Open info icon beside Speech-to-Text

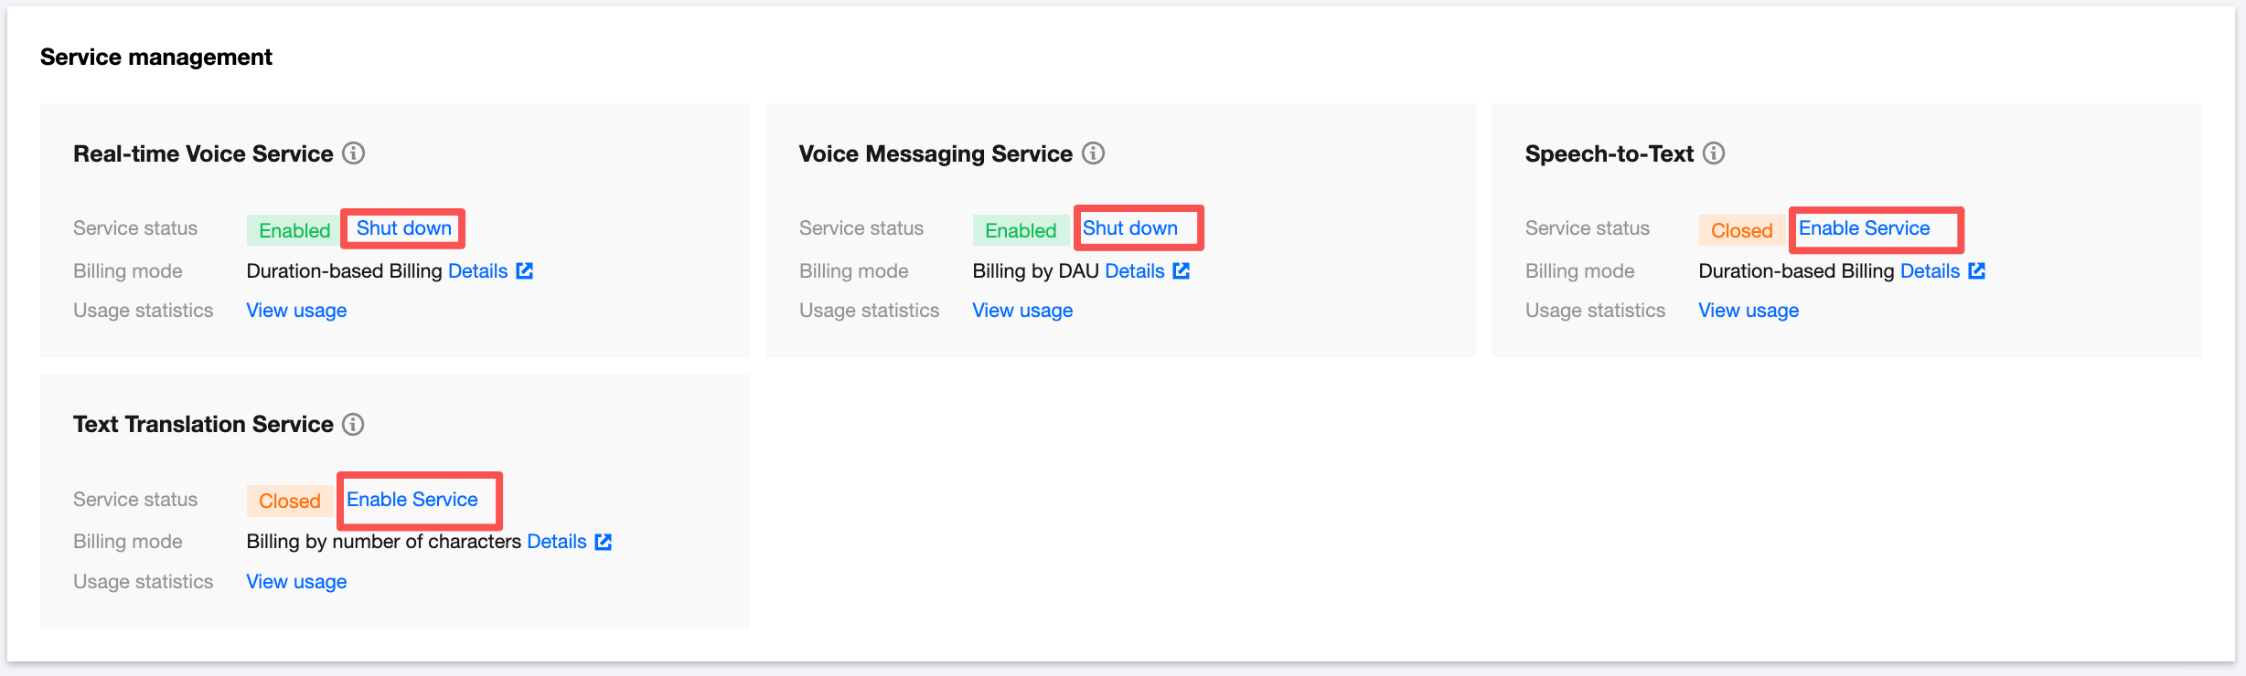[1714, 153]
